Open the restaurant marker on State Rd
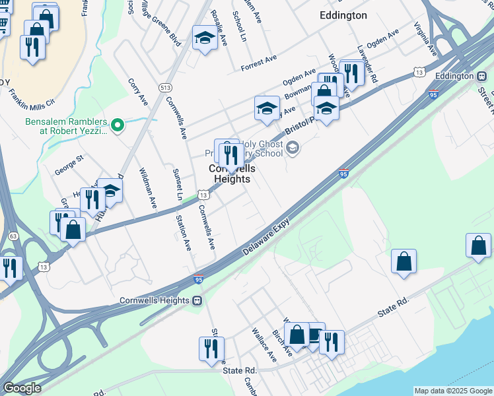 pyautogui.click(x=332, y=345)
